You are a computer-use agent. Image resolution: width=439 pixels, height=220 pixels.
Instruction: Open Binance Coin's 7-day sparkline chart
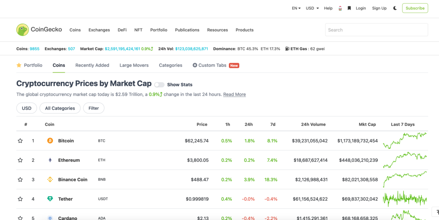click(405, 179)
